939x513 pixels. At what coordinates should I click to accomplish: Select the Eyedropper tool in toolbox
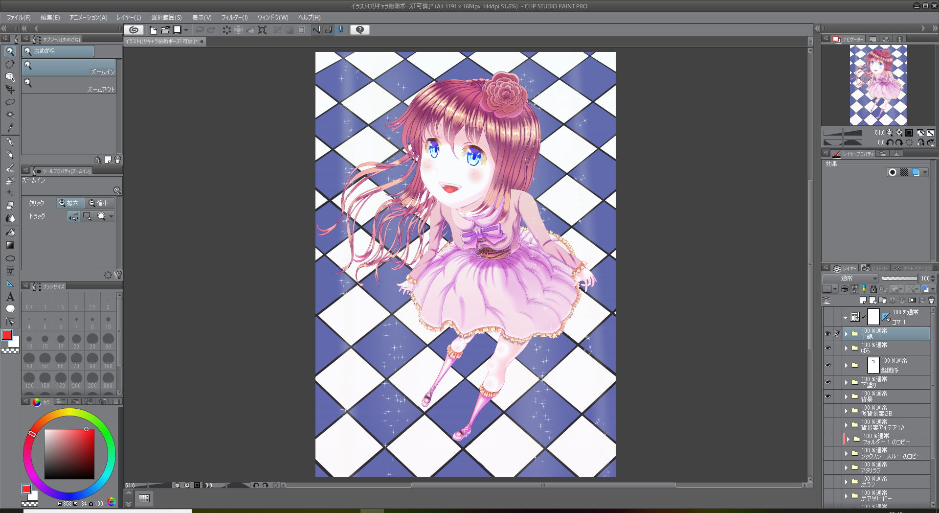(x=10, y=128)
